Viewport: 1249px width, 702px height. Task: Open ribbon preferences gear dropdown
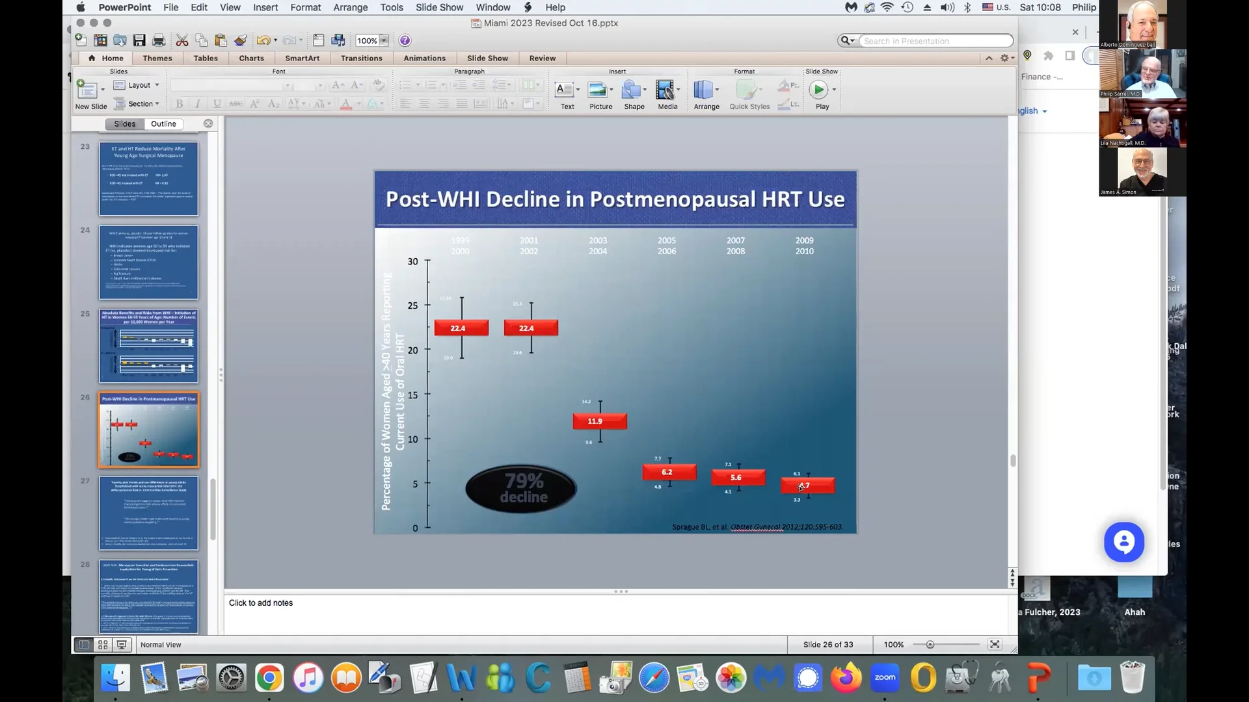coord(1007,58)
